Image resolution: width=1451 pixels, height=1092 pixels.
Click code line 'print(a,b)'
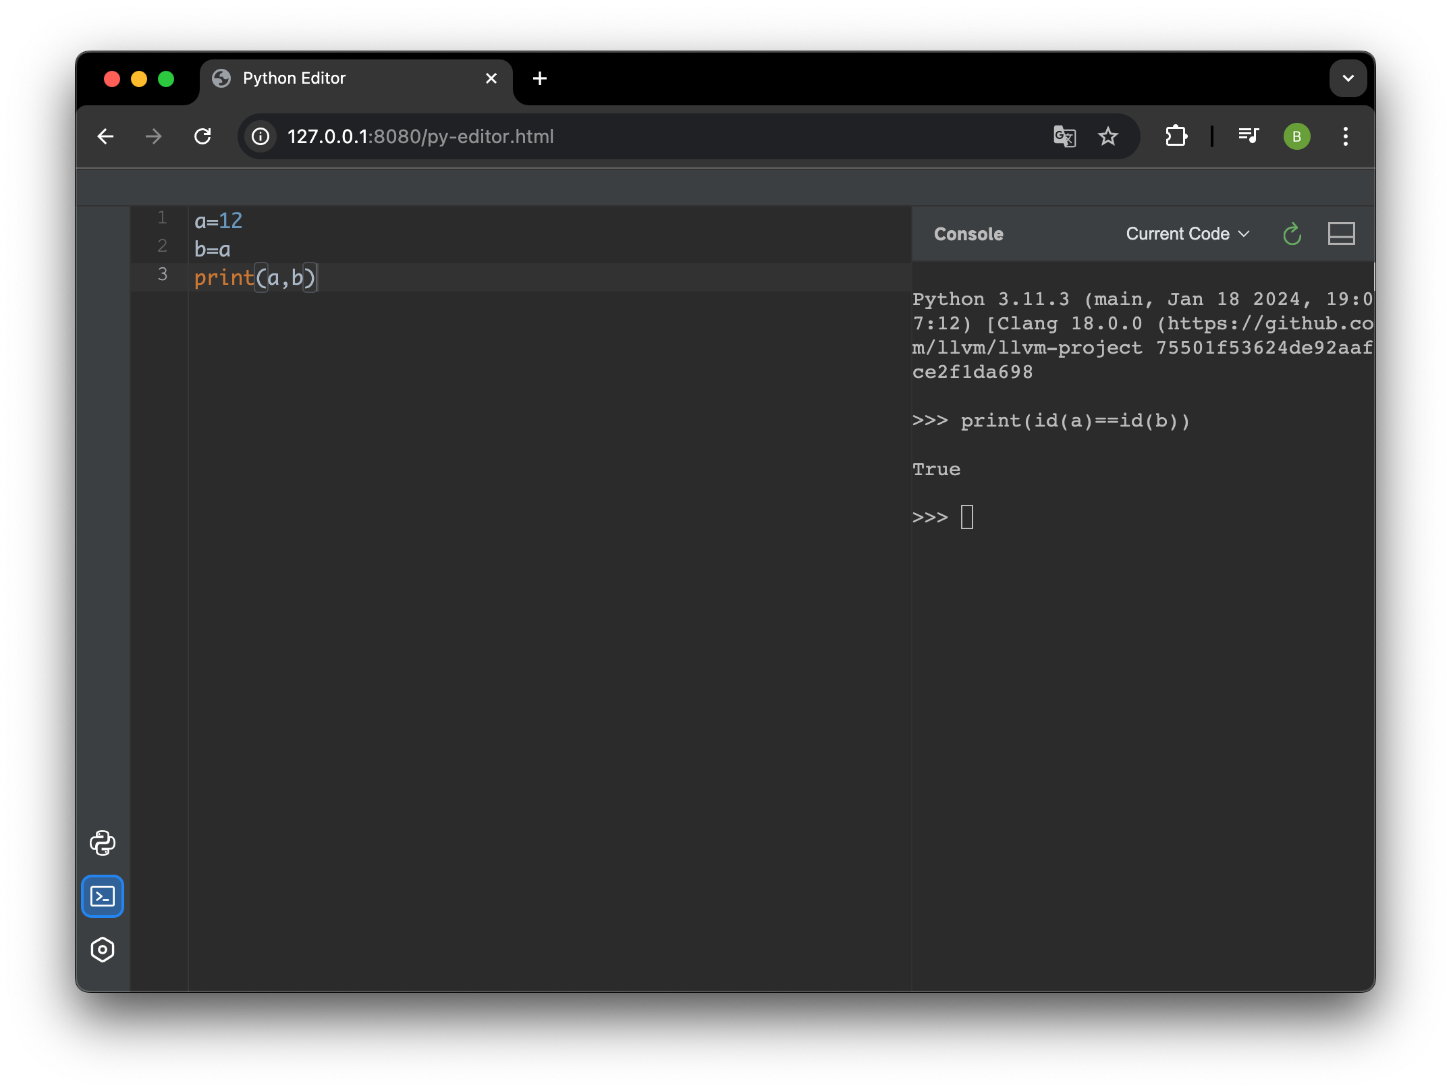coord(255,277)
